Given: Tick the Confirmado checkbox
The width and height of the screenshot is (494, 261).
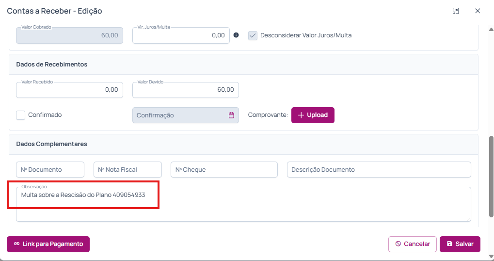Looking at the screenshot, I should tap(21, 115).
